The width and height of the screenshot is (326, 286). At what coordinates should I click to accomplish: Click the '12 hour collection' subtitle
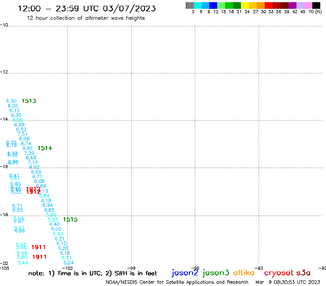pyautogui.click(x=85, y=18)
